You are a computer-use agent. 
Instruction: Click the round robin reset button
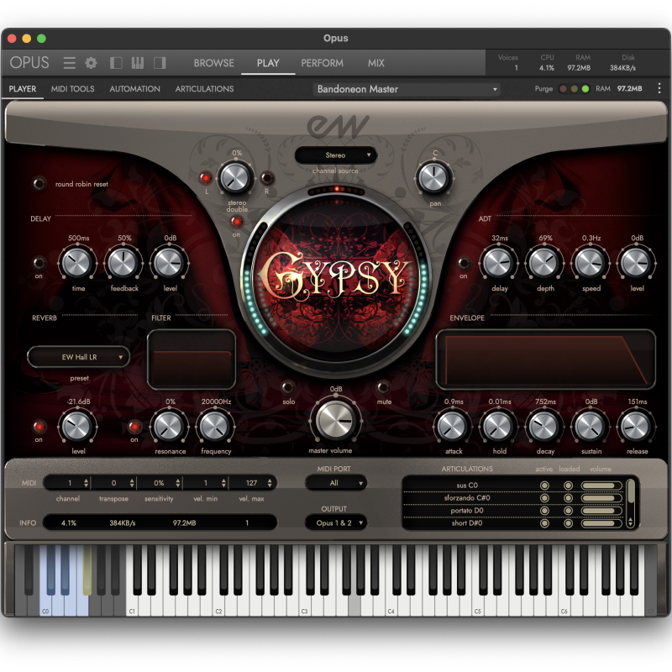click(39, 184)
